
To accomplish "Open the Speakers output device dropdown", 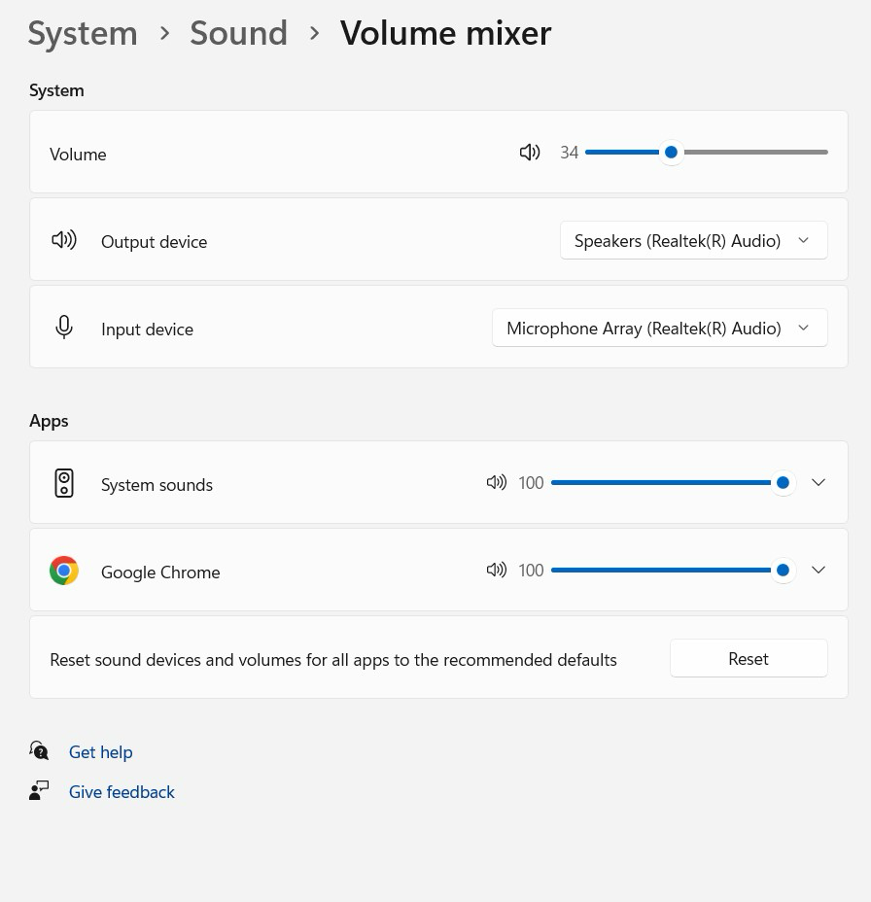I will (x=693, y=241).
